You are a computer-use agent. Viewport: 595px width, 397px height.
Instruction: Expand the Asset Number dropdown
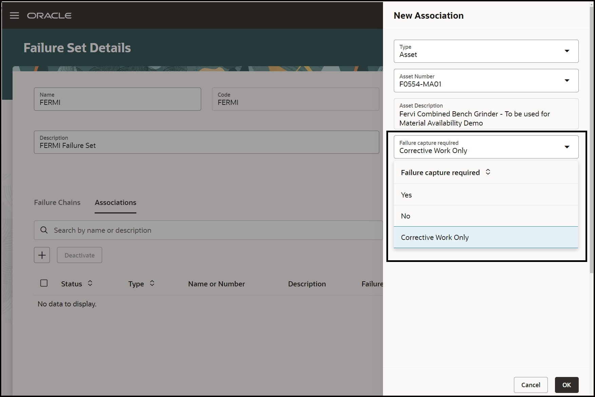(x=567, y=80)
